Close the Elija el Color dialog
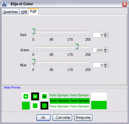The height and width of the screenshot is (124, 129). (125, 4)
